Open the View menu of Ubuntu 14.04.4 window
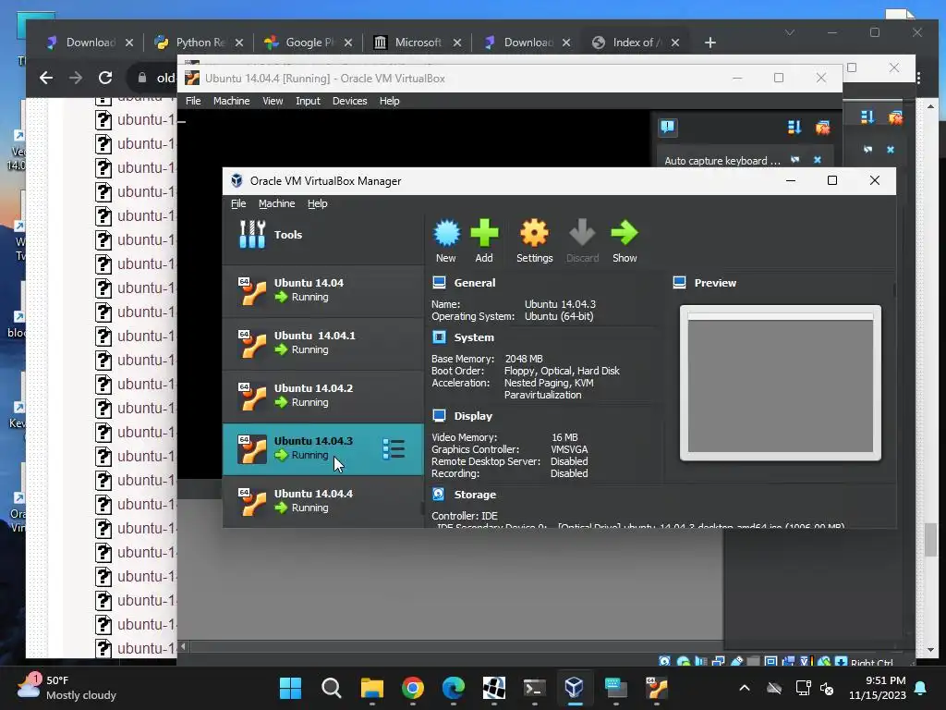 273,101
